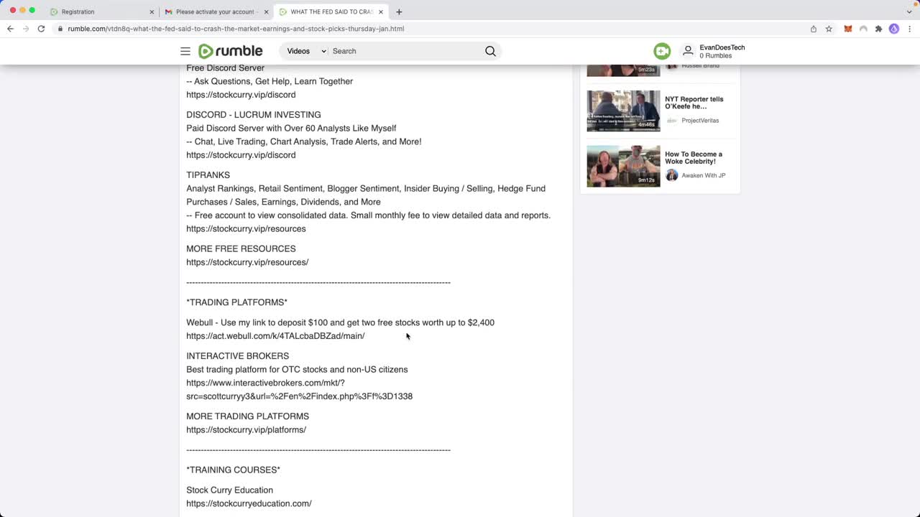The height and width of the screenshot is (517, 920).
Task: Click the search magnifier icon
Action: pyautogui.click(x=490, y=51)
